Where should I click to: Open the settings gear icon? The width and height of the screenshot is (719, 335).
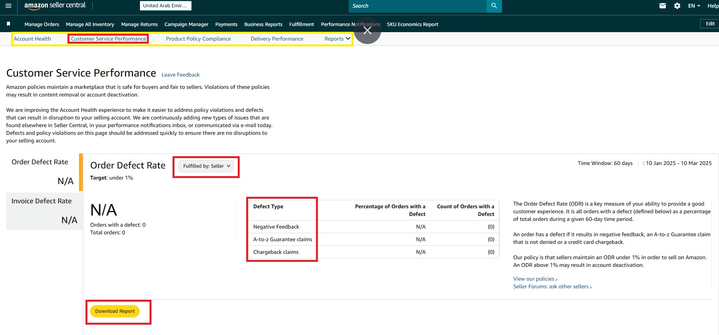tap(677, 6)
